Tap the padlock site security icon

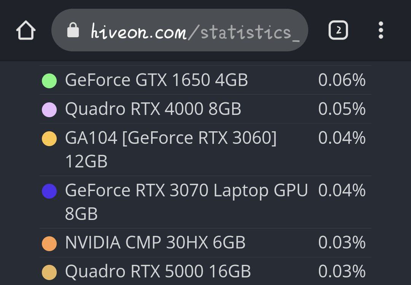tap(73, 30)
